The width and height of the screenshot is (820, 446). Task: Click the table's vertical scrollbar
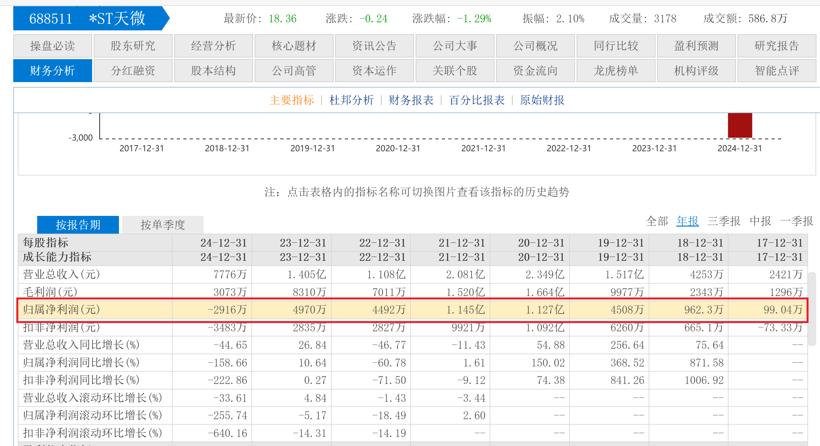point(812,309)
